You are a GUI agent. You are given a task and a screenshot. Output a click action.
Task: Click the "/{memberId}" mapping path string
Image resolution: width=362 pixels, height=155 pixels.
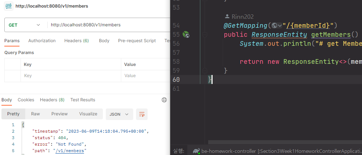click(308, 25)
